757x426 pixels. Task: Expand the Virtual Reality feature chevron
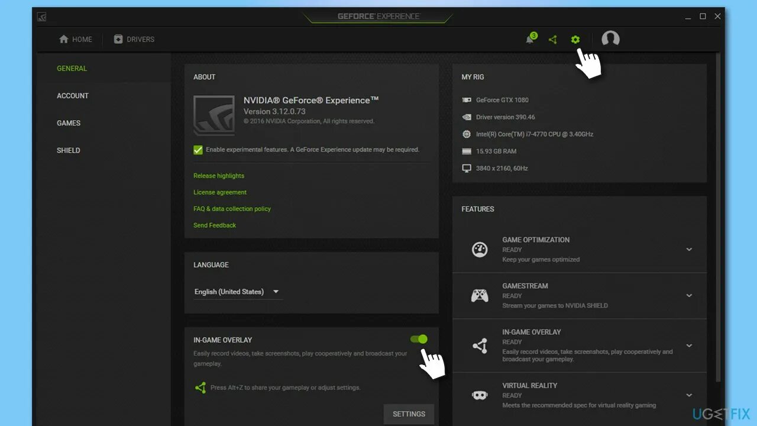pos(689,395)
